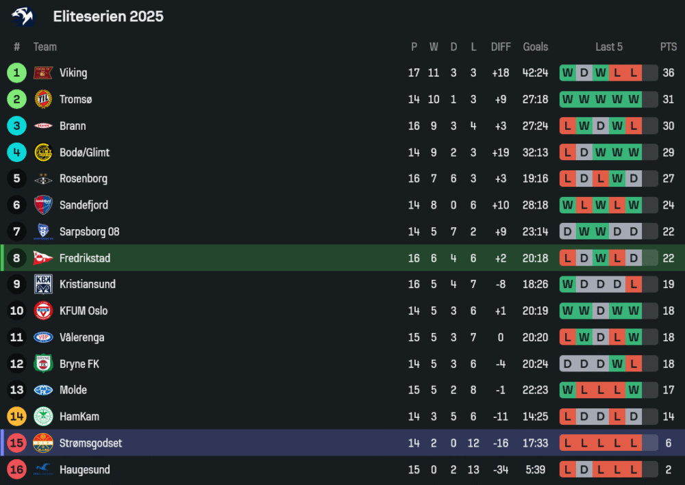Viewport: 685px width, 485px height.
Task: Open the Brann team link
Action: 73,126
